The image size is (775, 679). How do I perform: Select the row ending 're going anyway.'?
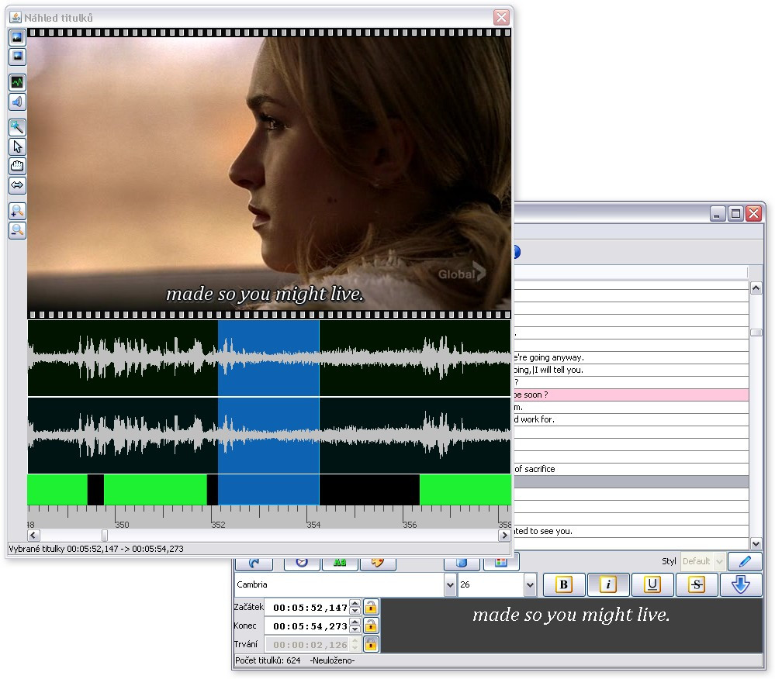coord(631,357)
